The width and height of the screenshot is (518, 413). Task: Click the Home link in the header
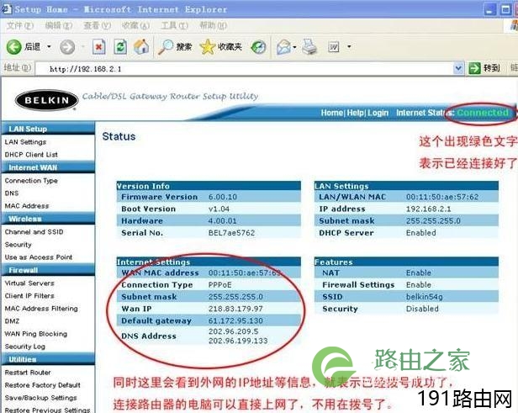(331, 113)
